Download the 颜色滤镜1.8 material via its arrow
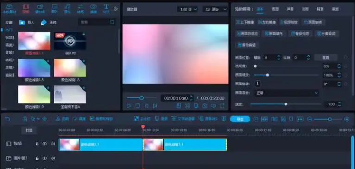The height and width of the screenshot is (169, 355). pos(84,61)
